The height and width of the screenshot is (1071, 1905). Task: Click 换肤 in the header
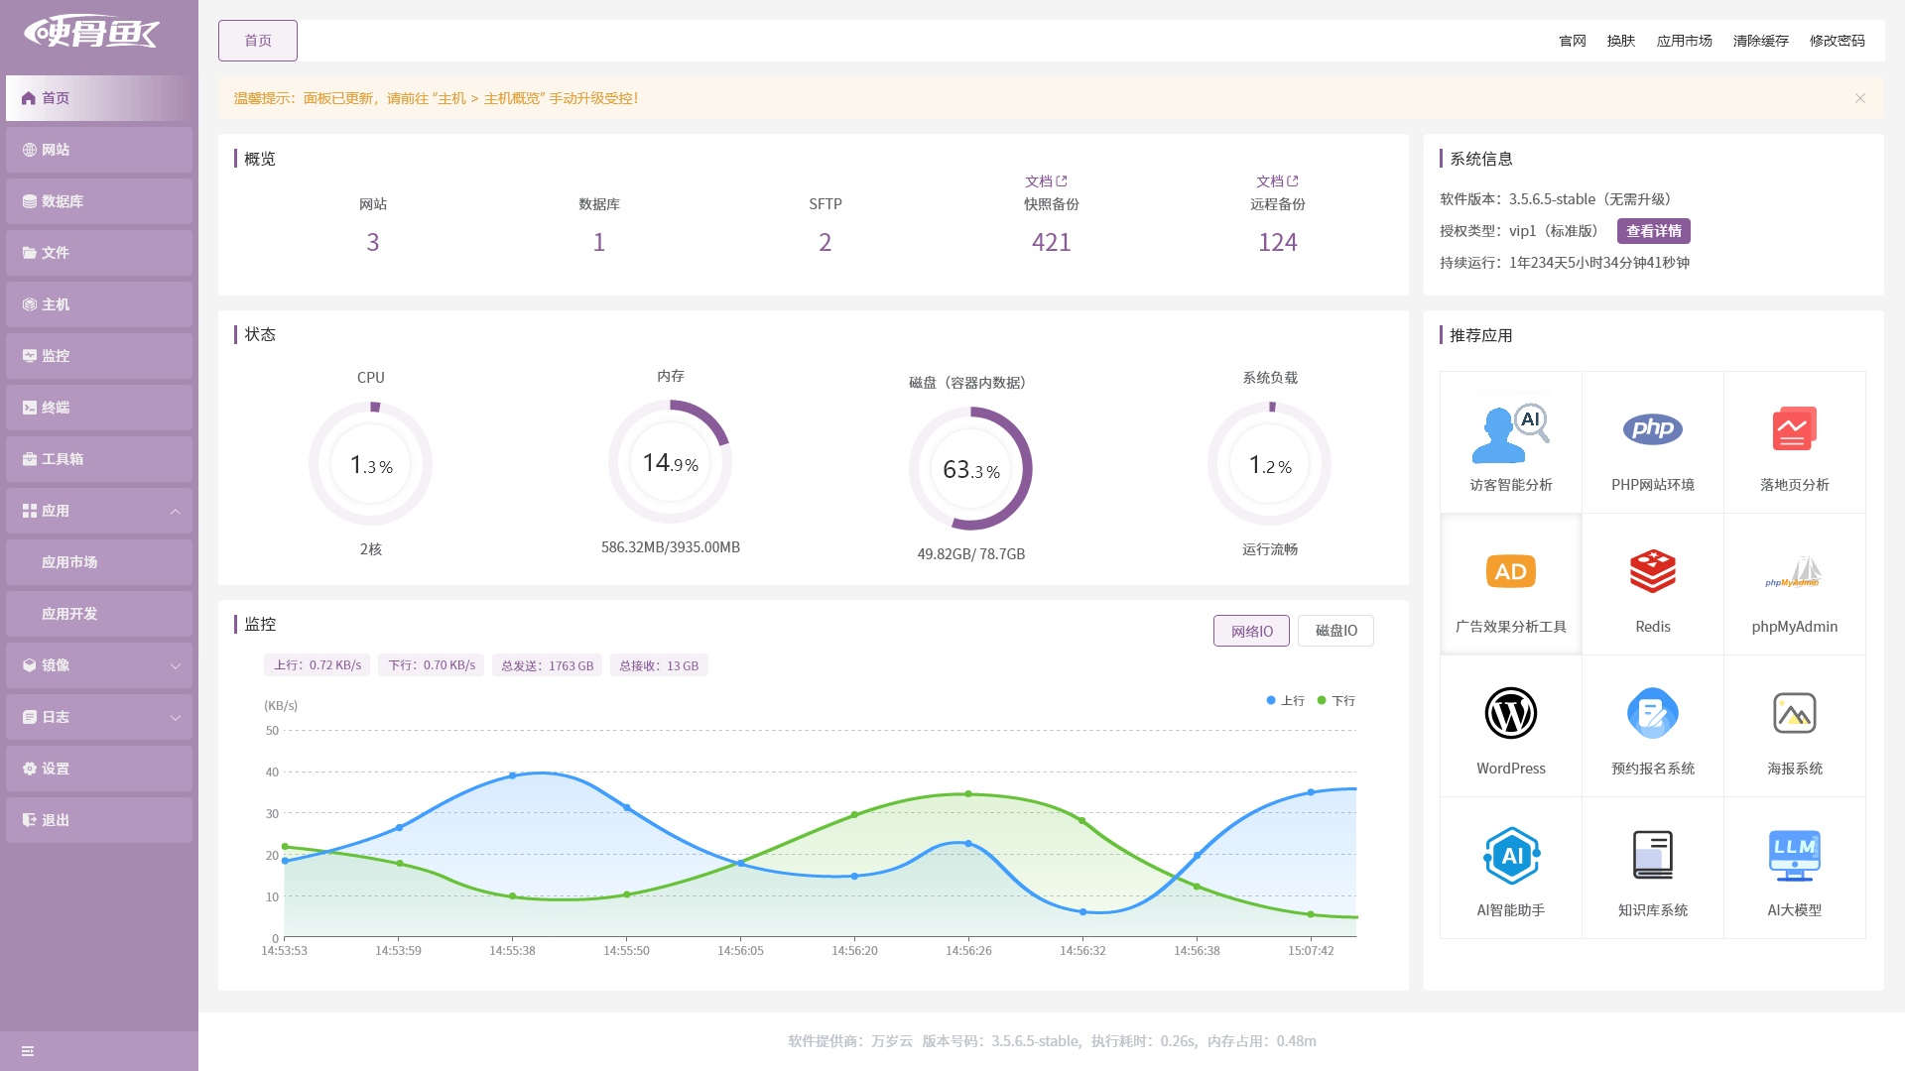pyautogui.click(x=1621, y=41)
